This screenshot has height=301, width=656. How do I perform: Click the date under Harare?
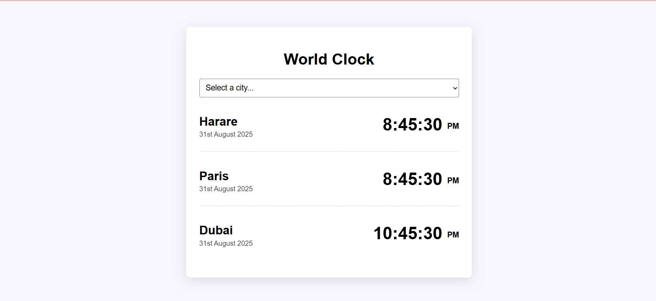(x=226, y=134)
